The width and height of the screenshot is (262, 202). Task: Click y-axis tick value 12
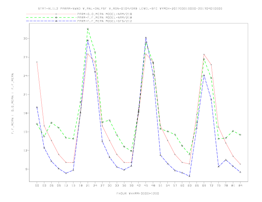(25, 151)
